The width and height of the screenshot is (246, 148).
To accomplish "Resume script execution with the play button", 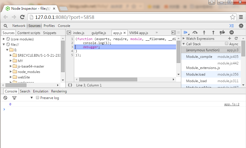I will click(x=186, y=33).
